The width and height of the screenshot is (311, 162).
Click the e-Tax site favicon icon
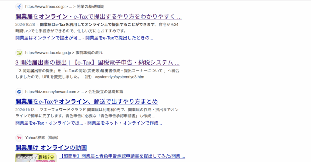tap(19, 52)
